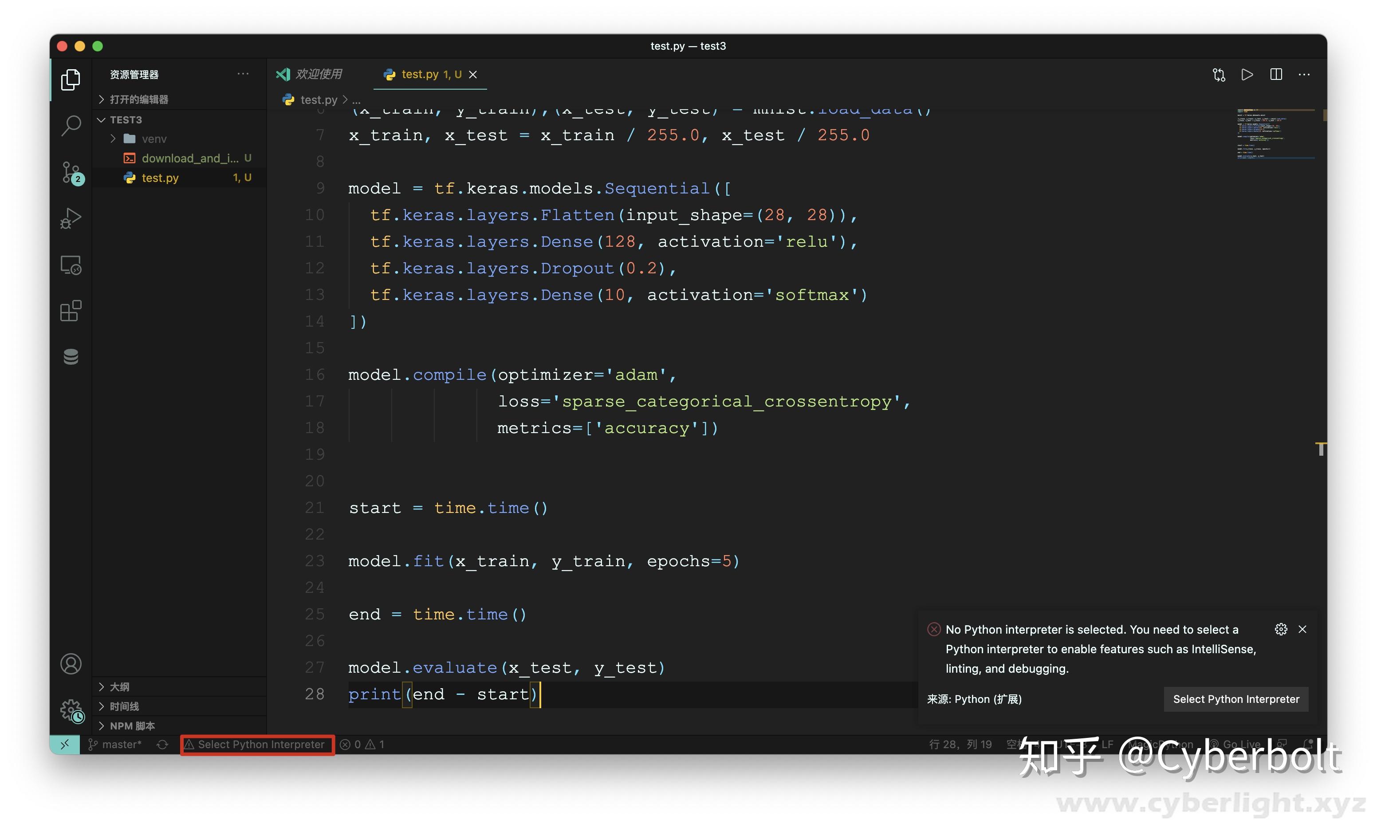Dismiss the Python interpreter notification

coord(1302,629)
